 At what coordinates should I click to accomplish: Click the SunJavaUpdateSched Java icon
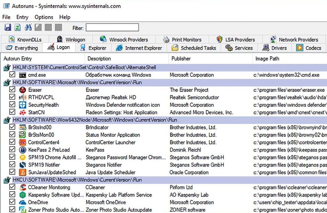point(22,173)
